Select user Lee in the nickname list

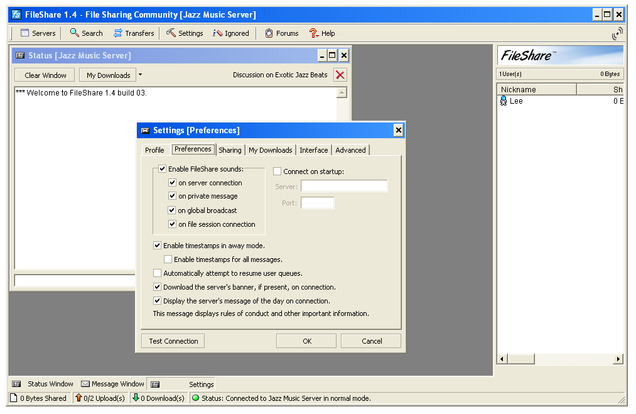(515, 101)
